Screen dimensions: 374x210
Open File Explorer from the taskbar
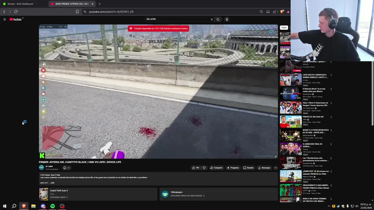(33, 206)
